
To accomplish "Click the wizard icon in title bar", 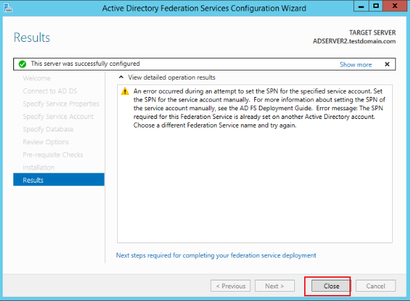I will (x=8, y=8).
